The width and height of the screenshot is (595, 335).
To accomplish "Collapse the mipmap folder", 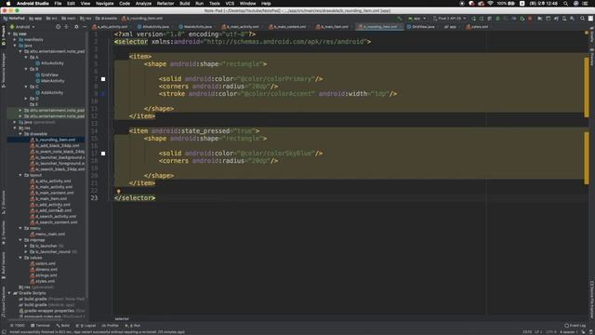I will point(20,240).
